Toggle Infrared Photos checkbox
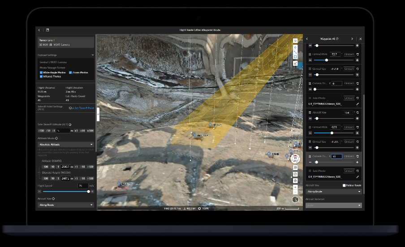The height and width of the screenshot is (247, 405). point(41,77)
